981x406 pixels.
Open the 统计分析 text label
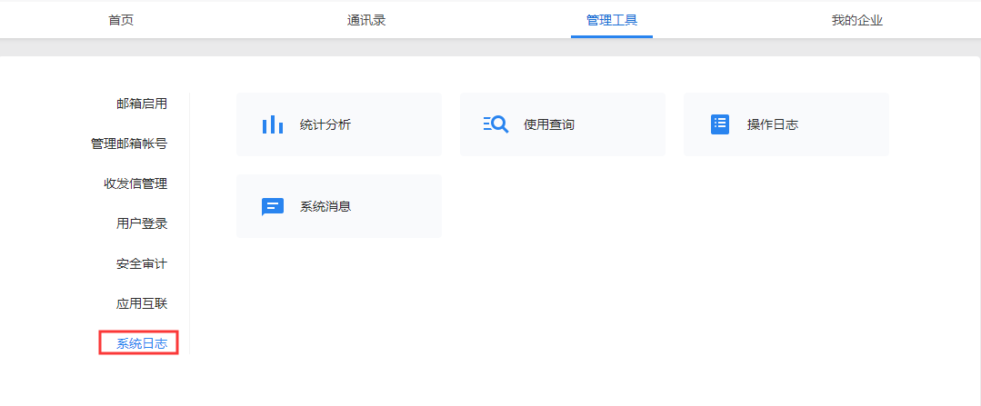coord(325,125)
